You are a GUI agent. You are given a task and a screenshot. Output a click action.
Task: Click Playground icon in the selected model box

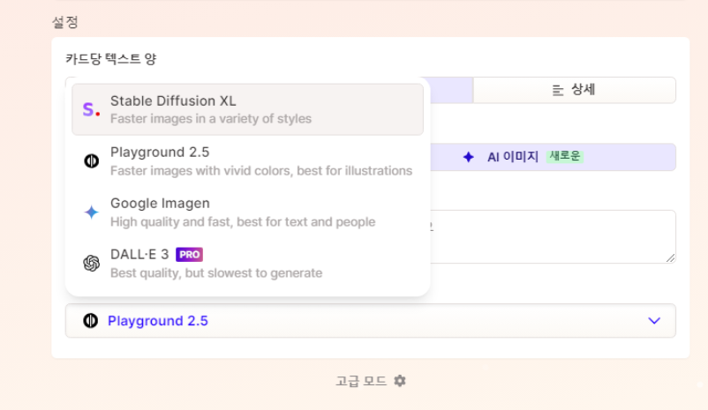[x=90, y=321]
